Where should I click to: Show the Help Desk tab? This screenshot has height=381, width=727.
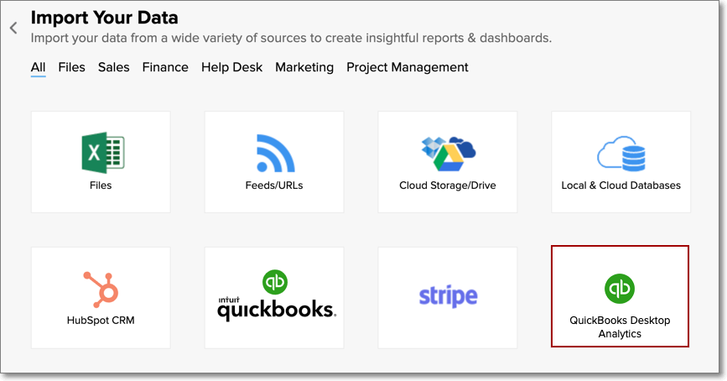click(231, 67)
